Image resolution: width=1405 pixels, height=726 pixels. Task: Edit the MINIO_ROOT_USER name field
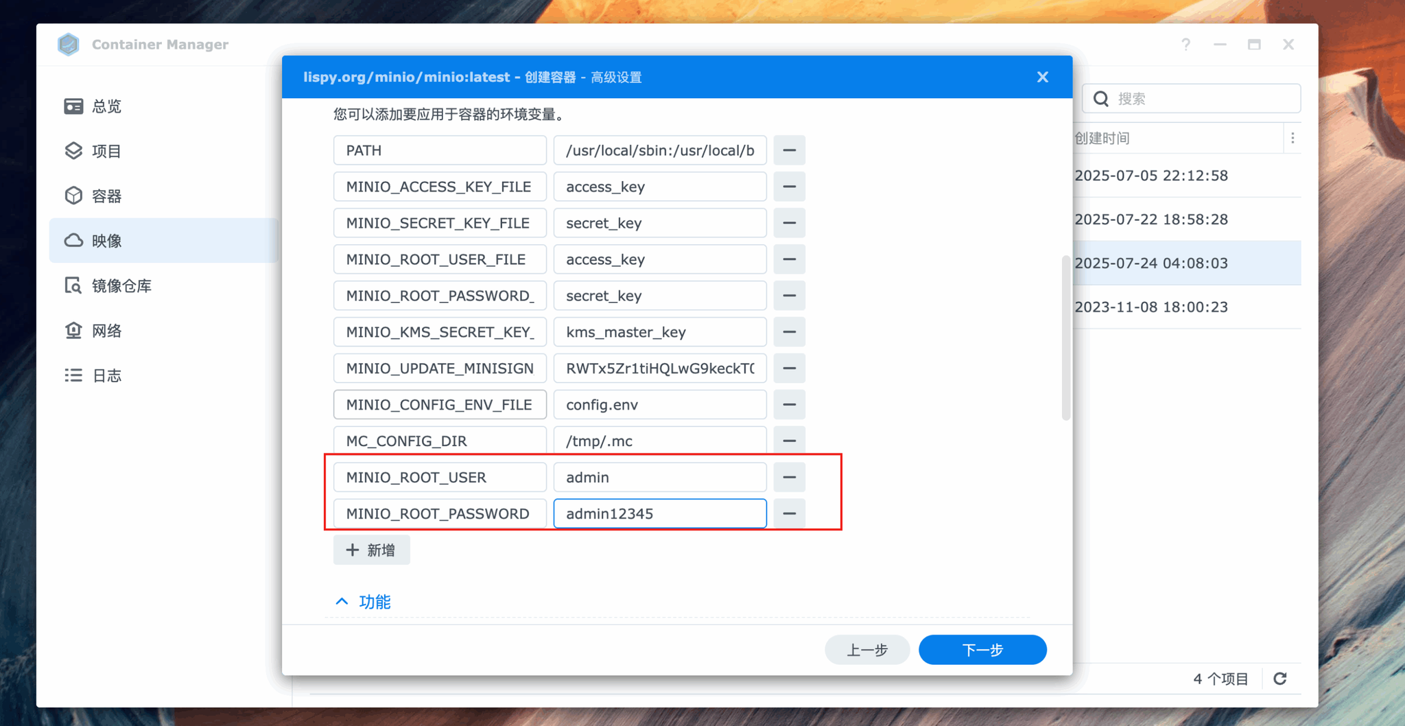click(440, 478)
